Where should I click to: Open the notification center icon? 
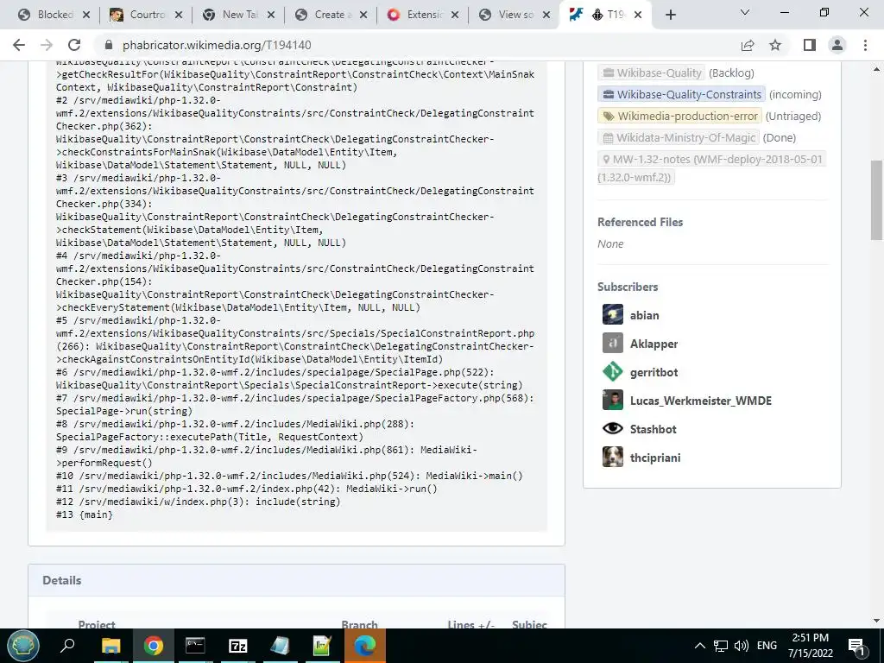(857, 646)
